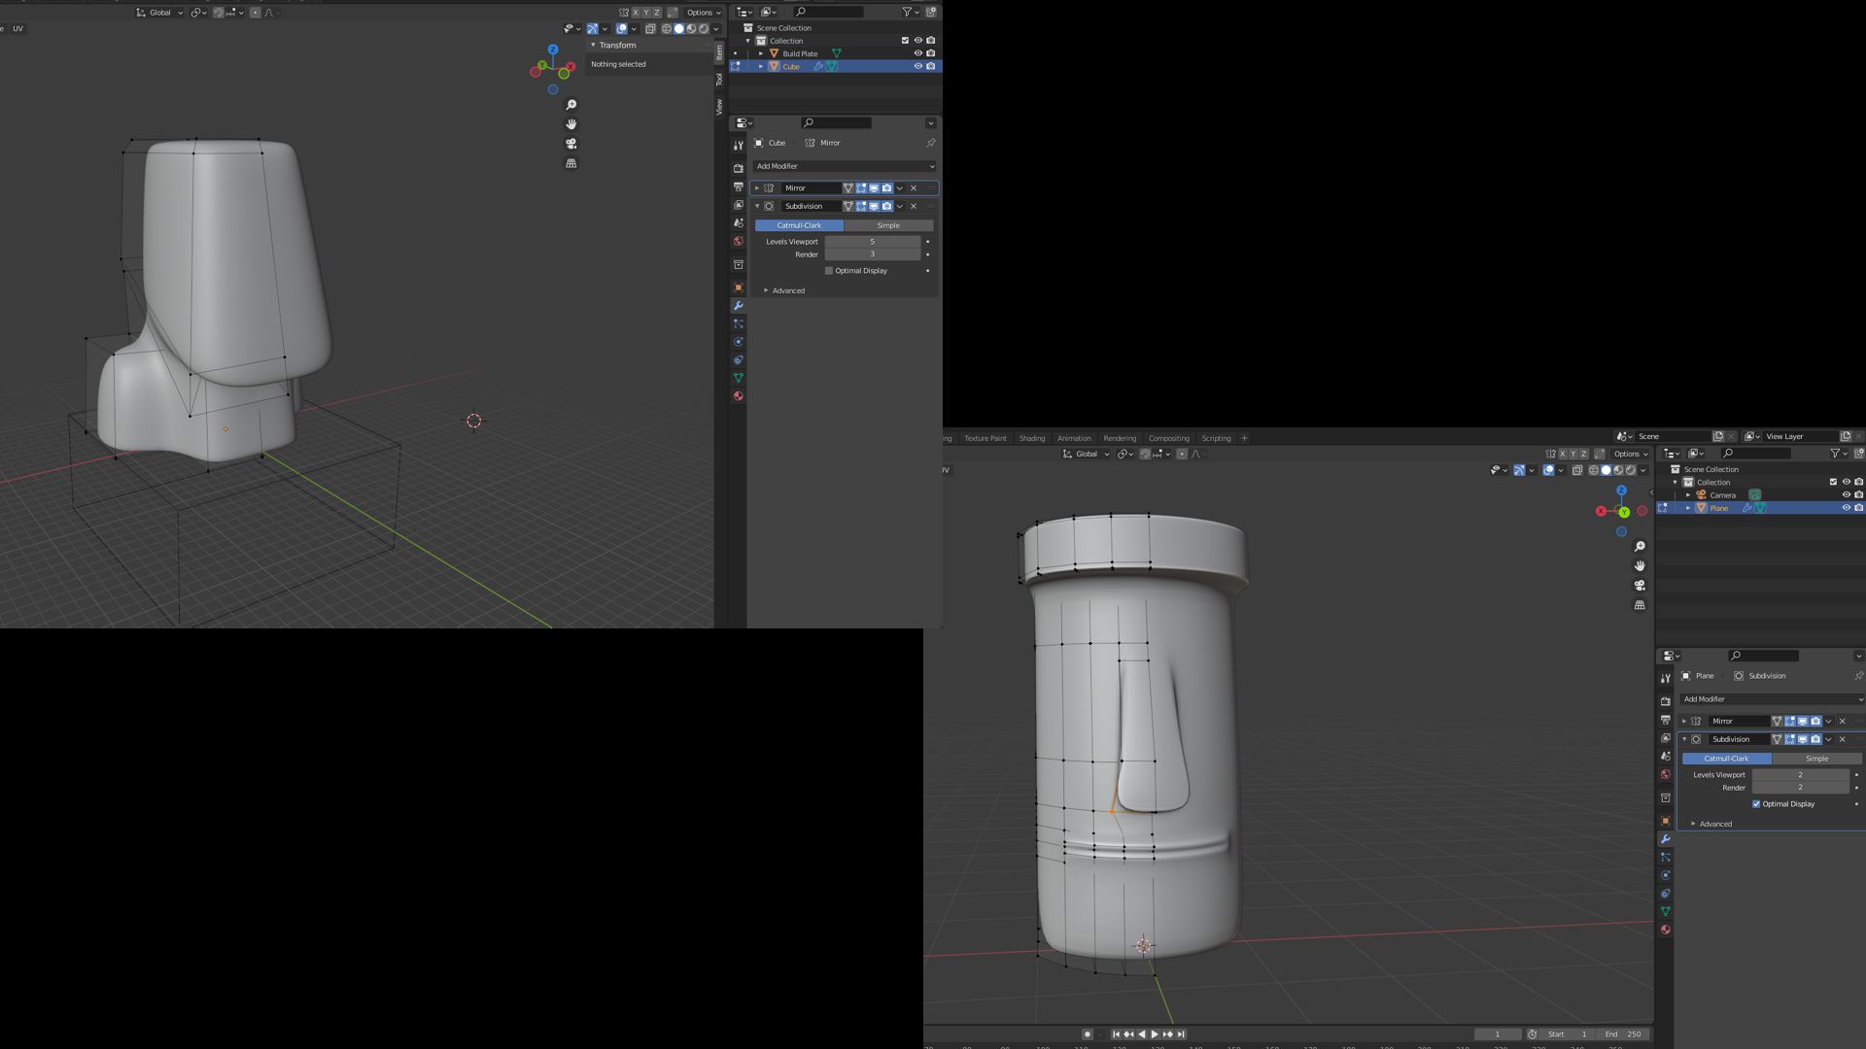Click blue Z axis on Plane window gizmo
Image resolution: width=1866 pixels, height=1049 pixels.
(1621, 491)
